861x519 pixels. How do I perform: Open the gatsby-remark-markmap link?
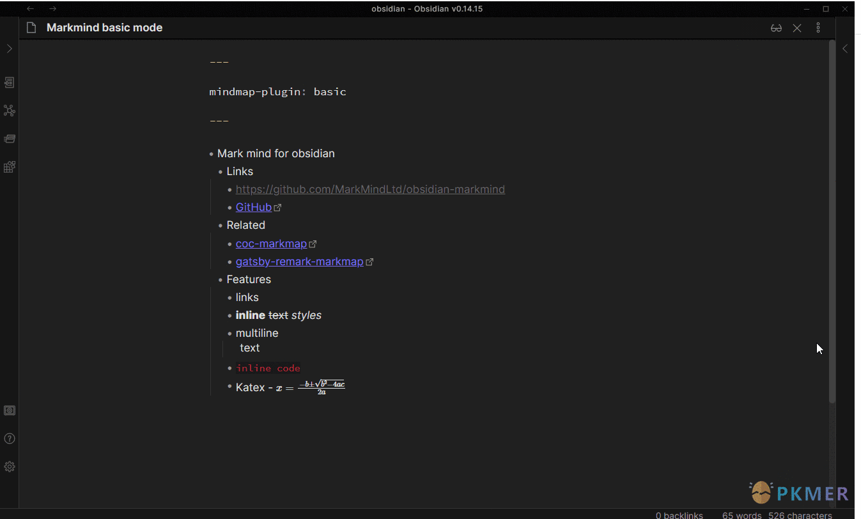coord(300,261)
